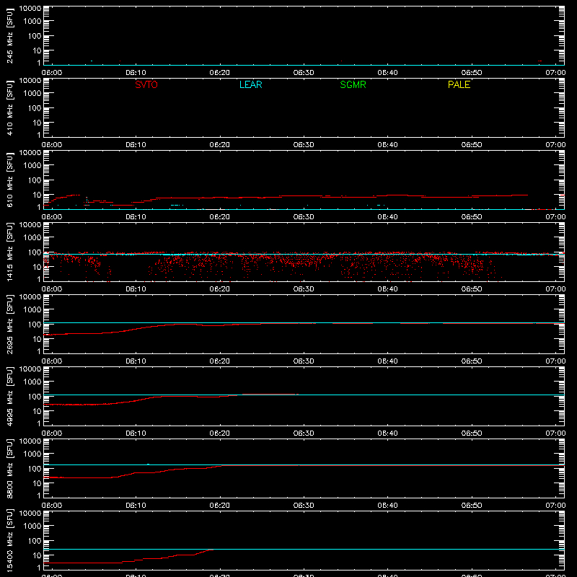This screenshot has width=577, height=577.
Task: Click the 07:00 time label under 4995 MHz plot
Action: click(555, 433)
